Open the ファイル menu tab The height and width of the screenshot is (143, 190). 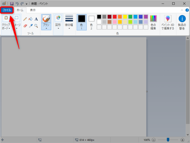(x=7, y=10)
